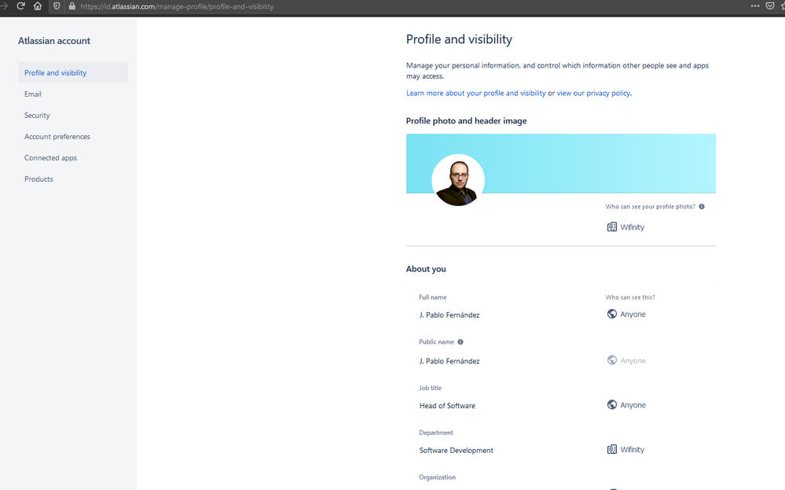
Task: Open the Anyone visibility selector for Full name
Action: pyautogui.click(x=626, y=313)
